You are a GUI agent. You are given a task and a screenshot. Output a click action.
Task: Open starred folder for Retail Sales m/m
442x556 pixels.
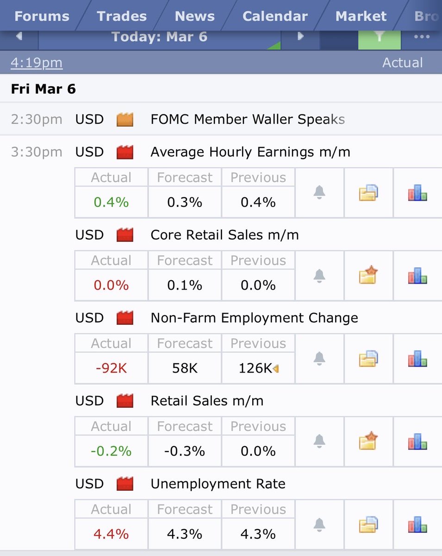click(368, 442)
